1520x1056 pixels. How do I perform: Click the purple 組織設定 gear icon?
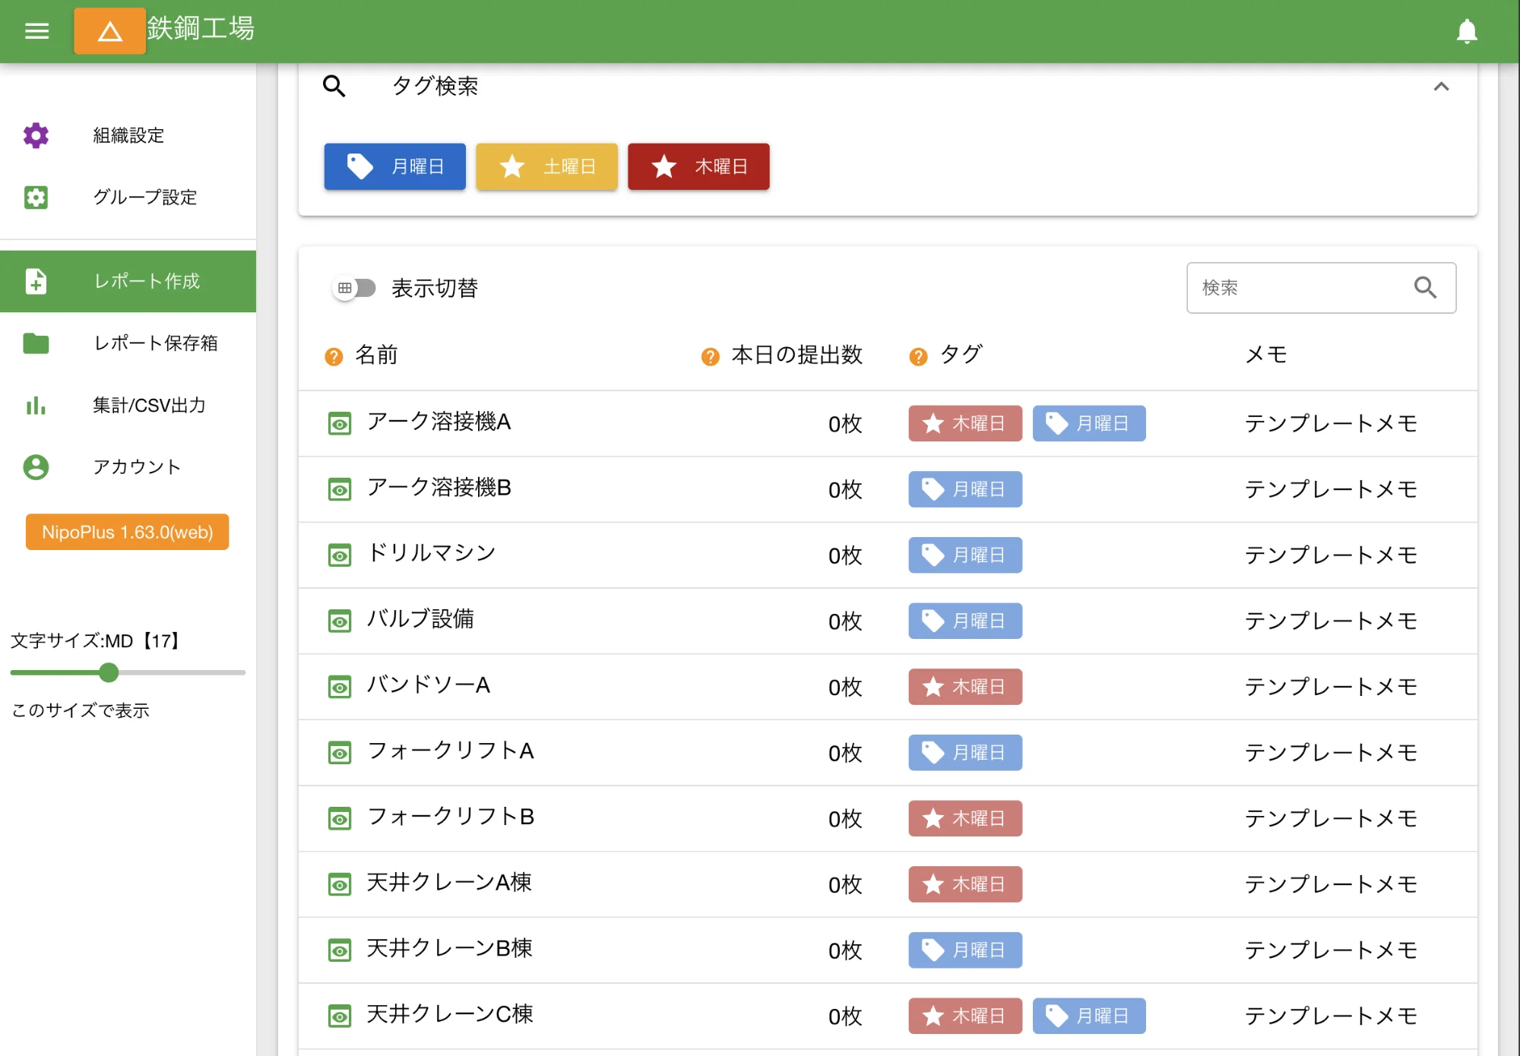coord(36,135)
